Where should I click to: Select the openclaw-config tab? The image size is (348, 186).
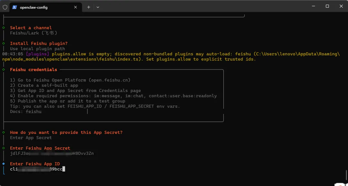[45, 7]
